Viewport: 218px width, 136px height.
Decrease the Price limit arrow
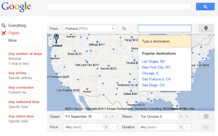click(106, 127)
